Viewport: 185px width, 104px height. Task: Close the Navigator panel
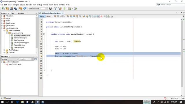pyautogui.click(x=10, y=56)
